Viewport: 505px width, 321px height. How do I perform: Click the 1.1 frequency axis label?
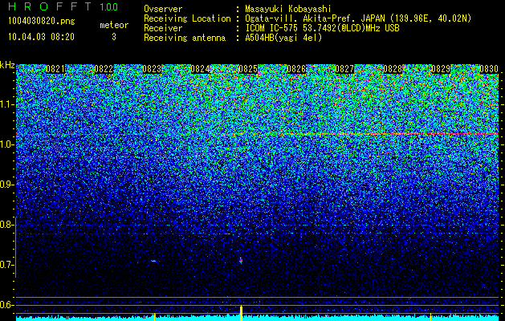pyautogui.click(x=6, y=104)
